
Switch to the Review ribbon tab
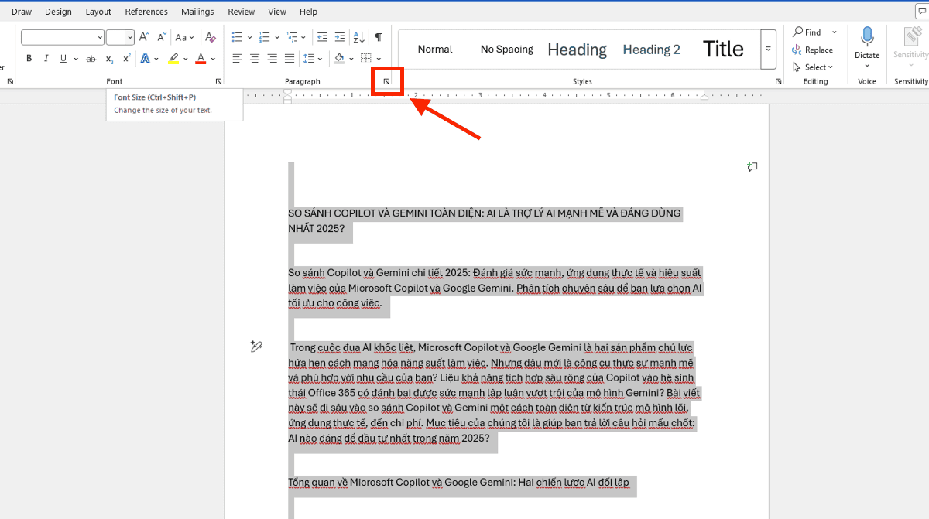click(241, 11)
